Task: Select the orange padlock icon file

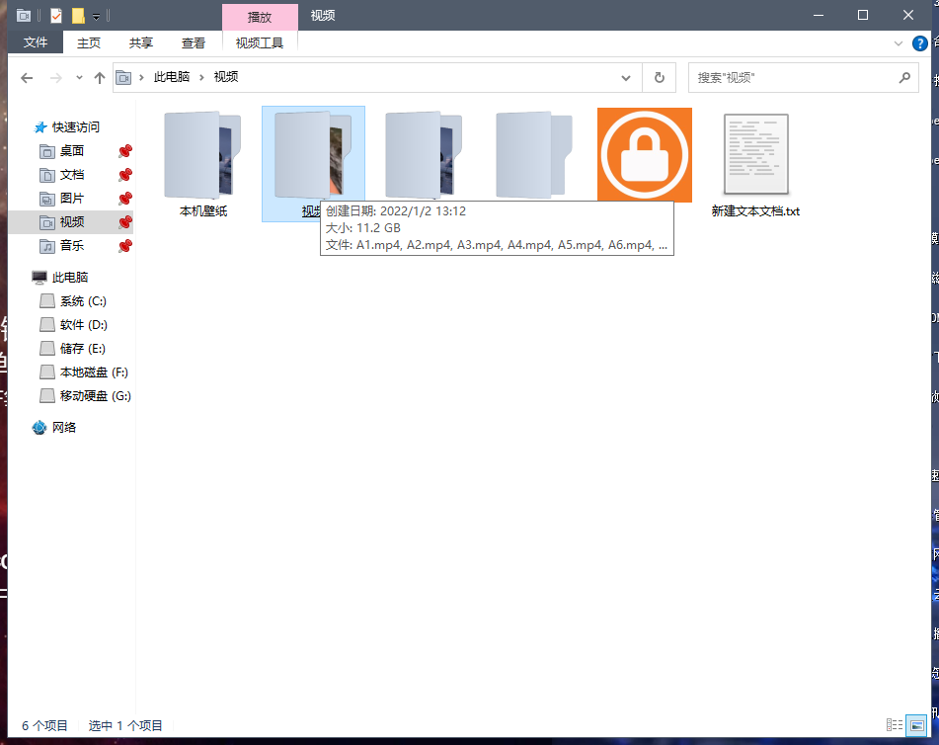Action: point(645,155)
